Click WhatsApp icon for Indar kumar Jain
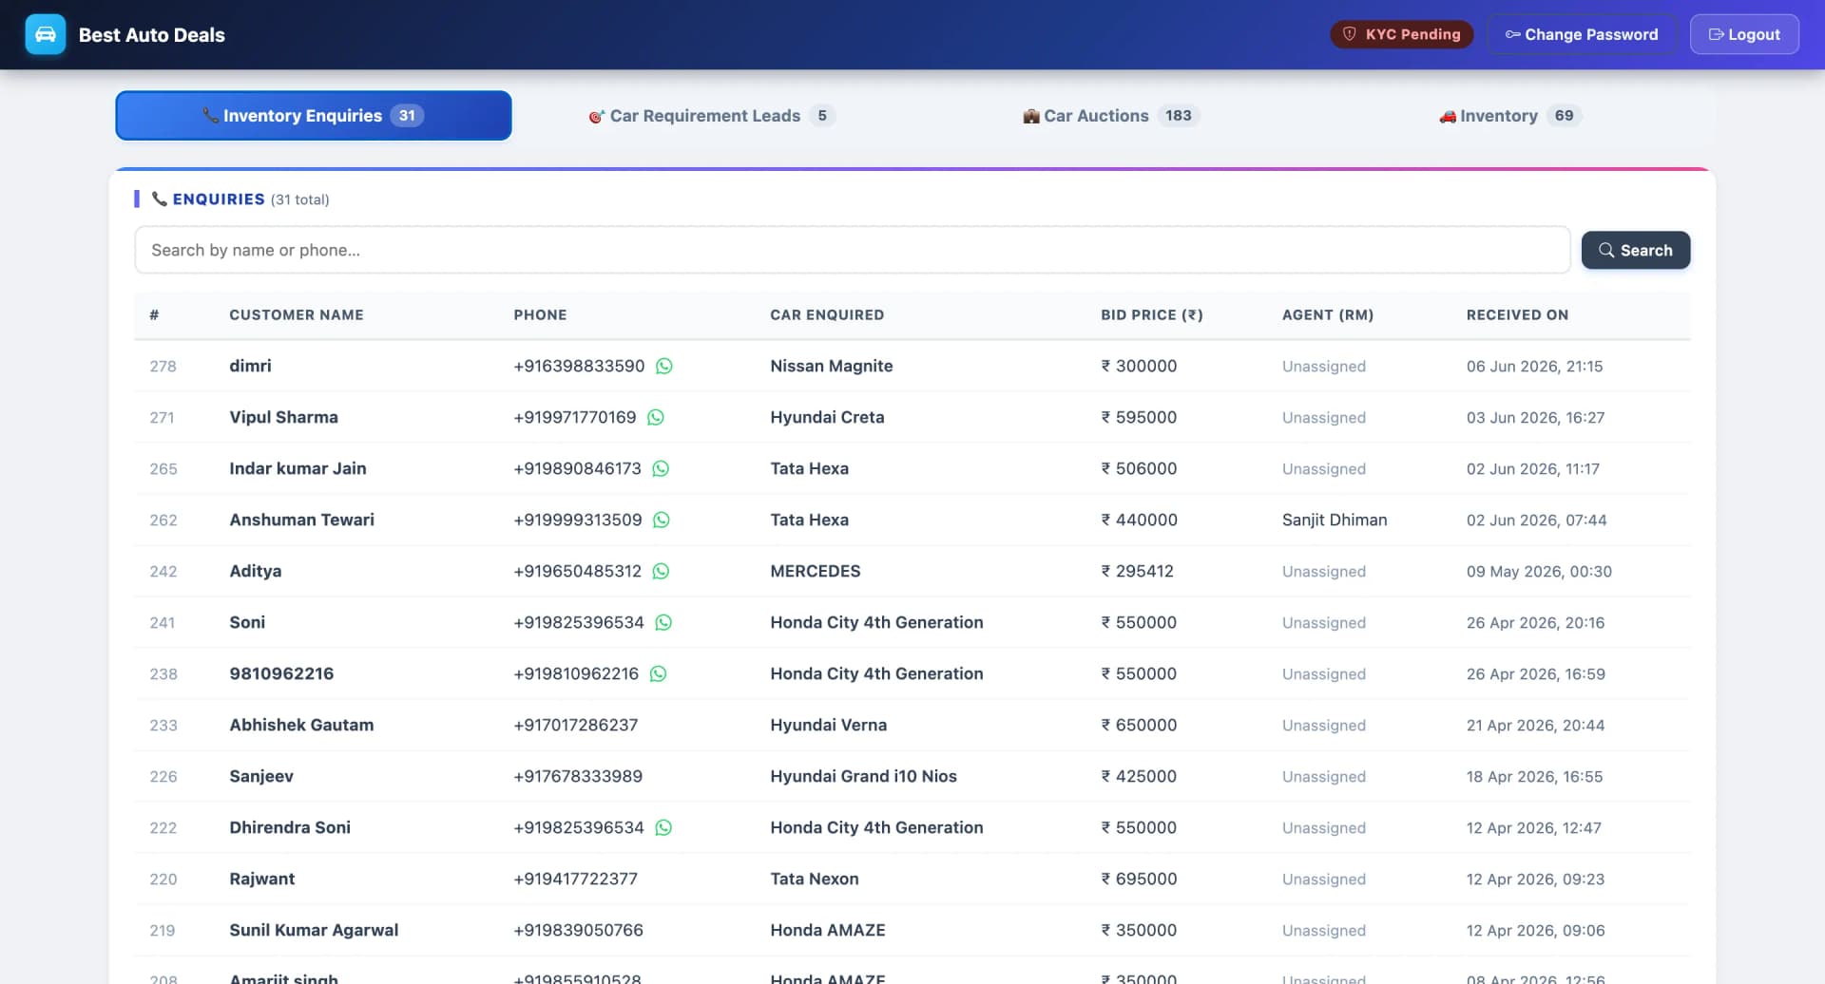 click(661, 468)
